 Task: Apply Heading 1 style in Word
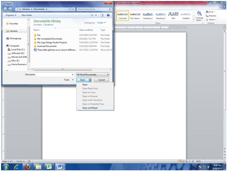148,16
